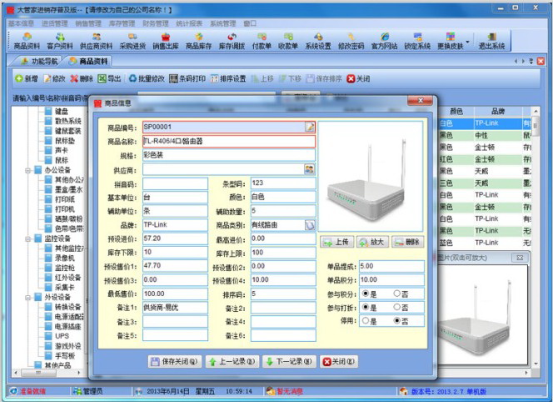Click 条码打印 barcode print button
The image size is (553, 402).
coord(187,78)
